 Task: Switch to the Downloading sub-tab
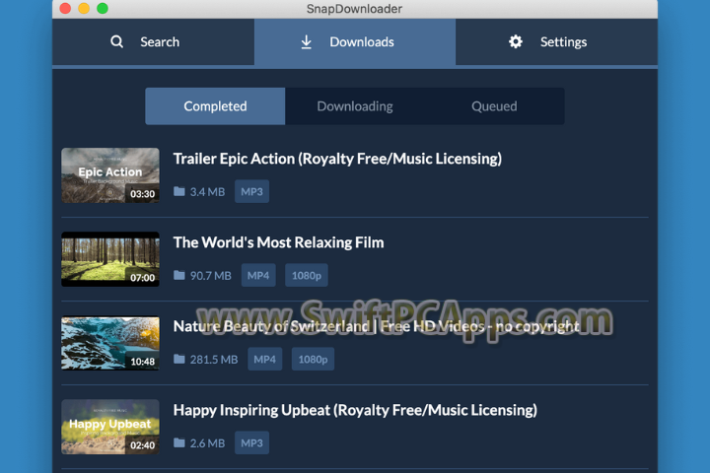355,106
